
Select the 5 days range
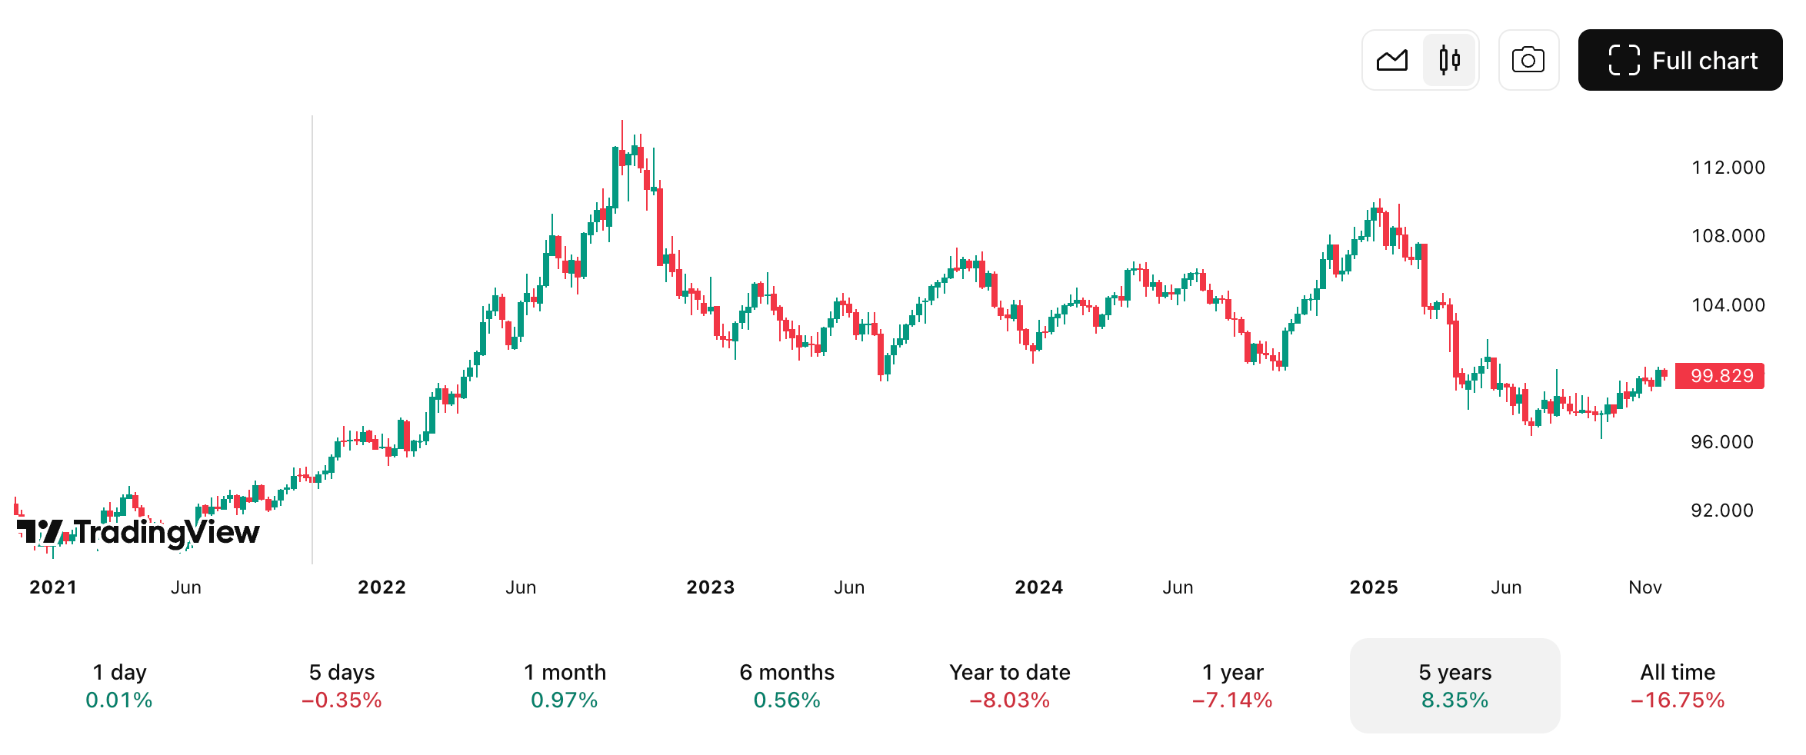[342, 685]
